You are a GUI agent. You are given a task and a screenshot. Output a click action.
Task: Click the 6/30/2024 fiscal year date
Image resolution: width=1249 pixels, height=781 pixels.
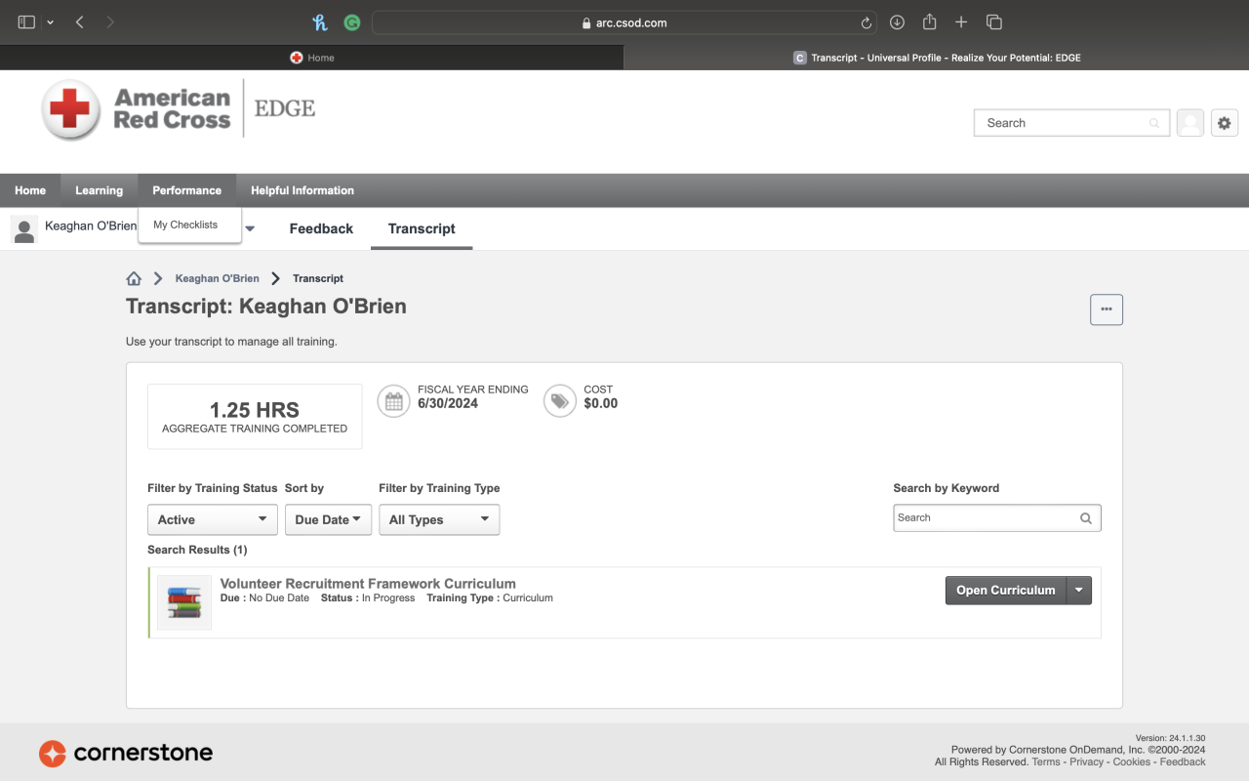448,403
